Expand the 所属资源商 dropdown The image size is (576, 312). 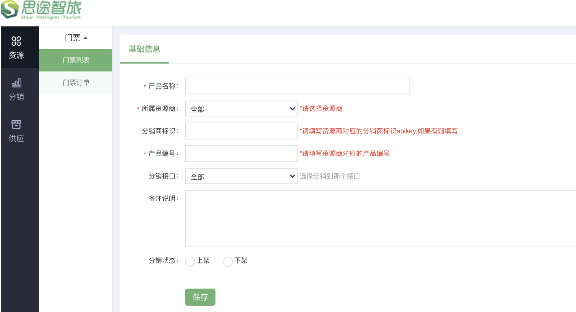241,109
